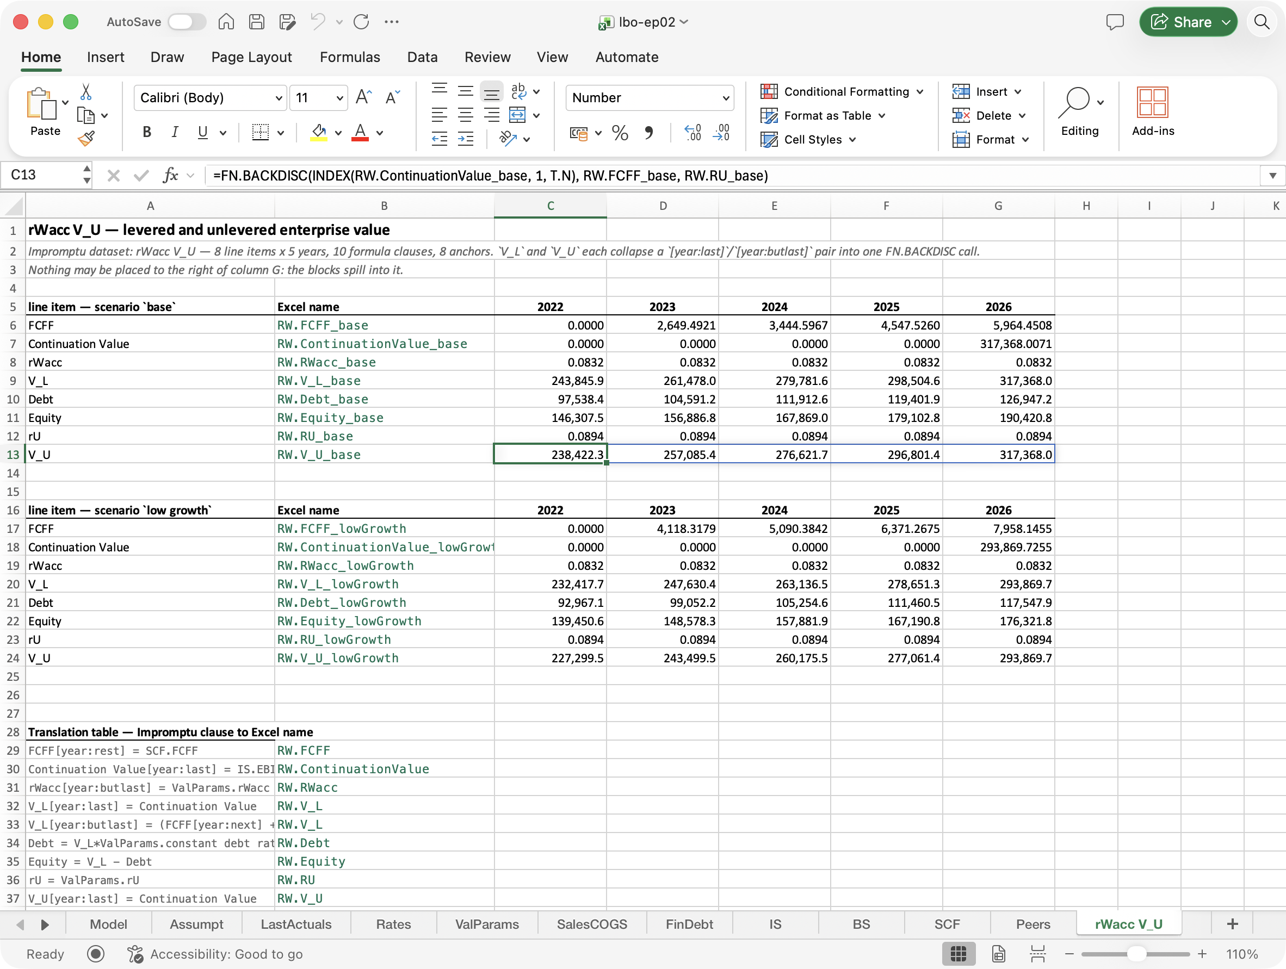Switch to the ValParams sheet

[487, 924]
